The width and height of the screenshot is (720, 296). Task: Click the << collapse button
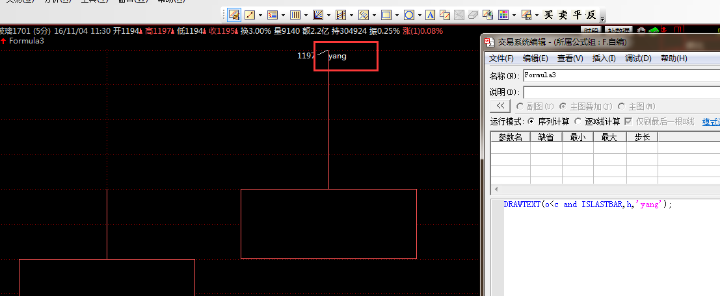500,106
